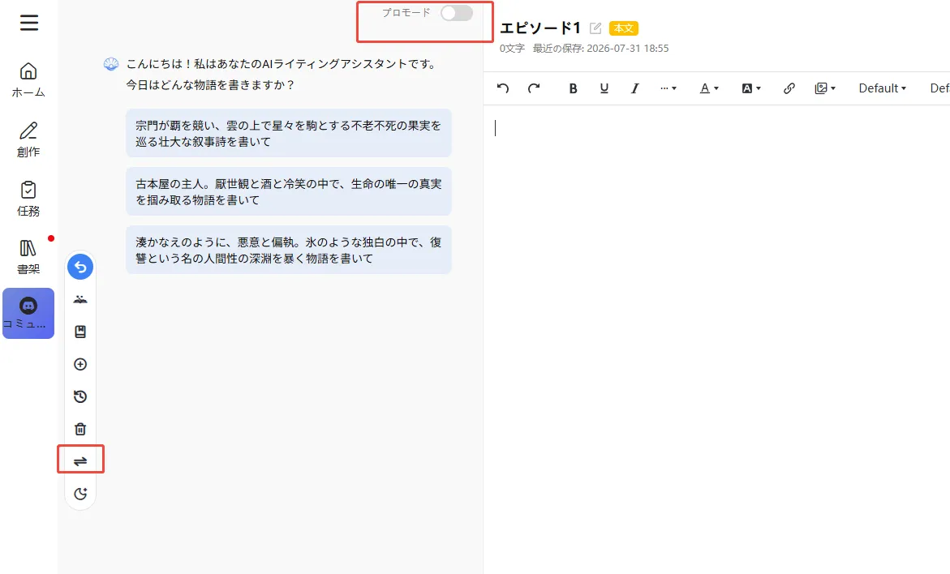This screenshot has height=574, width=950.
Task: Click the 0文字 character count
Action: point(512,49)
